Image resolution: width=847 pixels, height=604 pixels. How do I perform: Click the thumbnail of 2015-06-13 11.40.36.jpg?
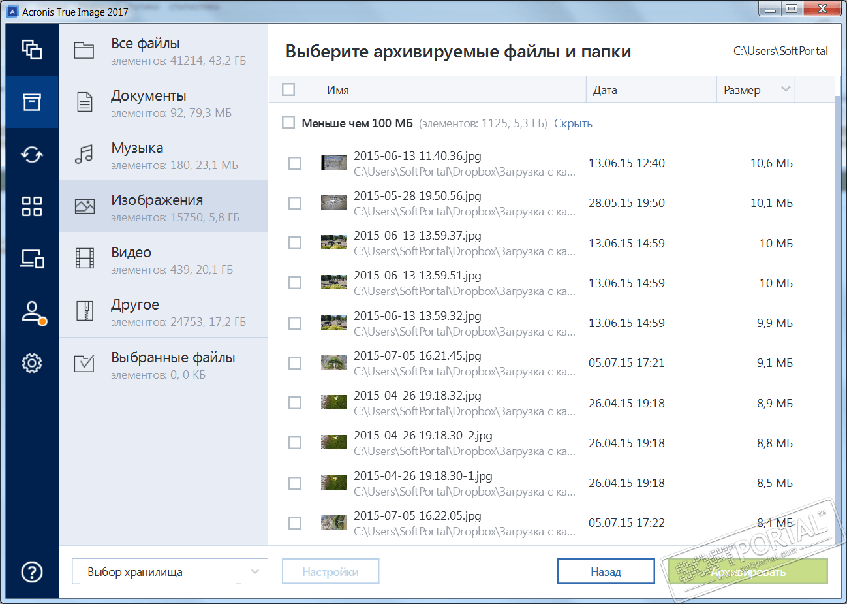coord(333,163)
